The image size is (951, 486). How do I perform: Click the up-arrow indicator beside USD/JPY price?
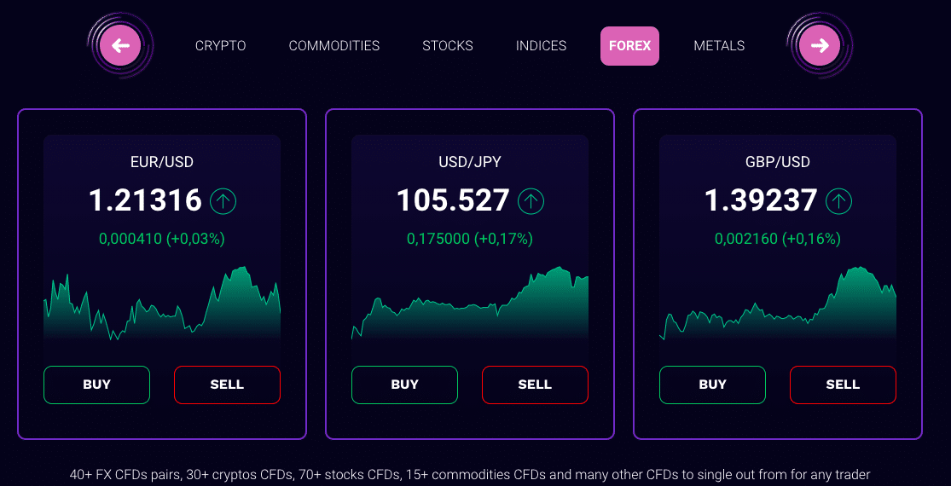pyautogui.click(x=531, y=201)
